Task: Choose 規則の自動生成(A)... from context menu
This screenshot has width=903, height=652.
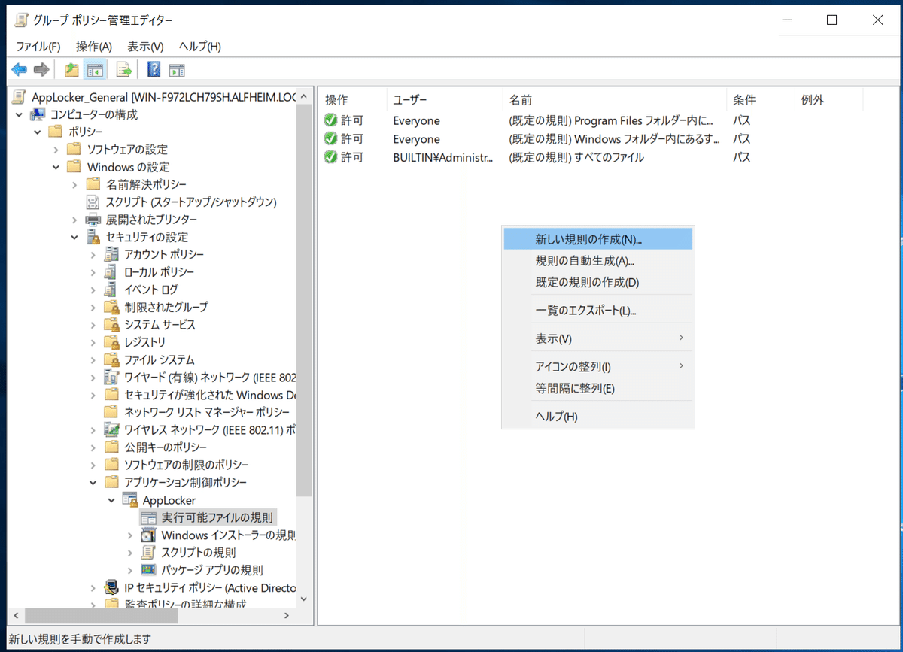Action: click(x=598, y=261)
